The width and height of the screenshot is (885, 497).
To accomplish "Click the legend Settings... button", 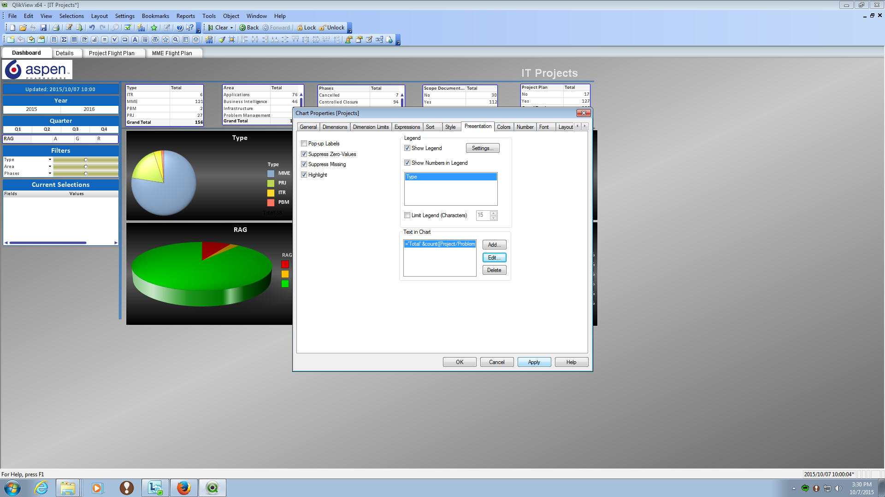I will pyautogui.click(x=482, y=148).
